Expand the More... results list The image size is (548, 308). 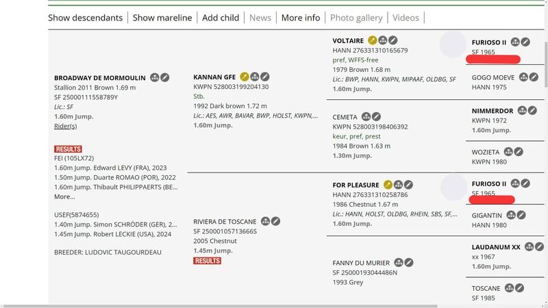(64, 196)
